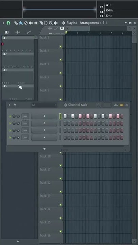Mute Track 2 via its green LED
This screenshot has width=138, height=245.
point(61,60)
